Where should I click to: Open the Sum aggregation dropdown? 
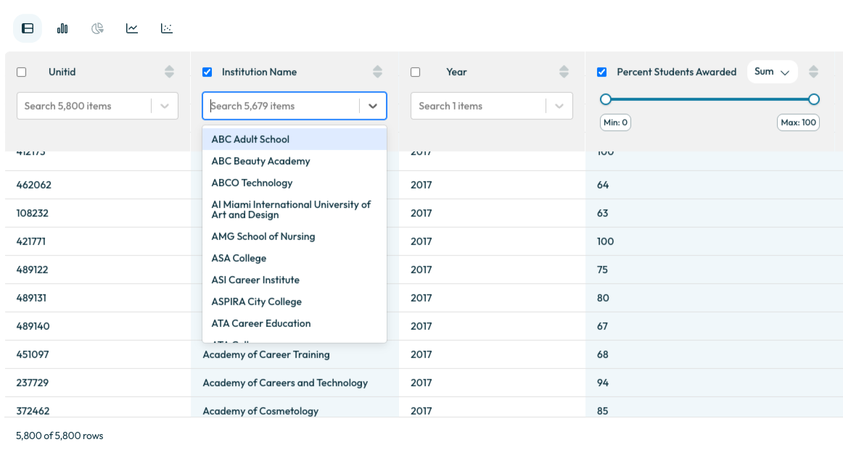click(772, 72)
